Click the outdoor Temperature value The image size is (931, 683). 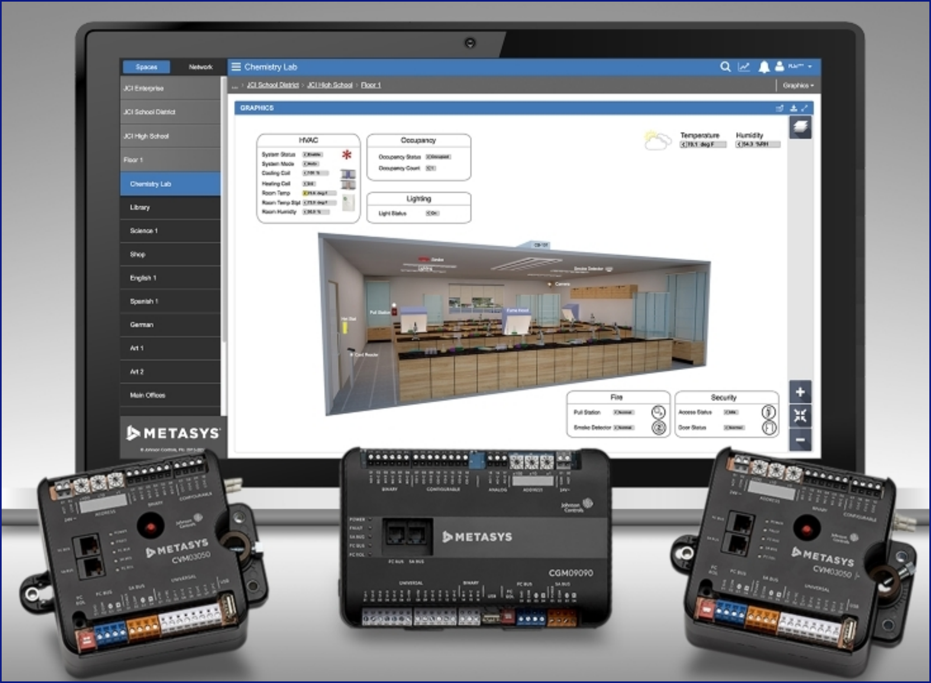(703, 144)
